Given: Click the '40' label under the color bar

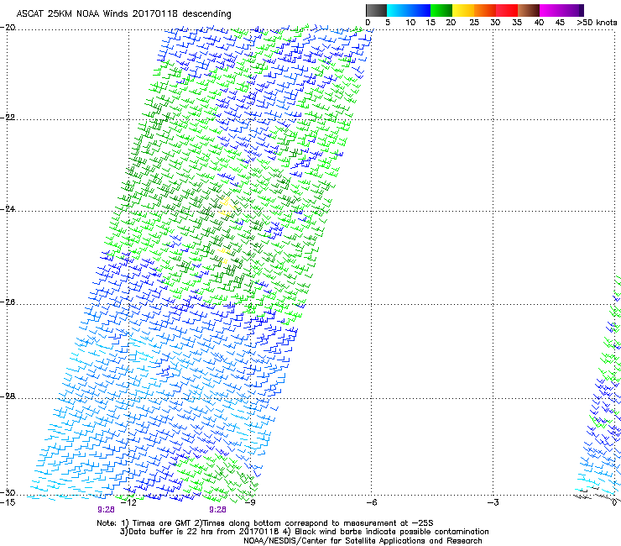Looking at the screenshot, I should pyautogui.click(x=539, y=23).
